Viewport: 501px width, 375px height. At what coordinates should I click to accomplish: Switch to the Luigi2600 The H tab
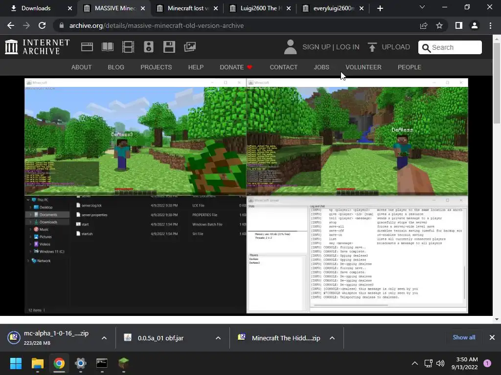pyautogui.click(x=260, y=8)
